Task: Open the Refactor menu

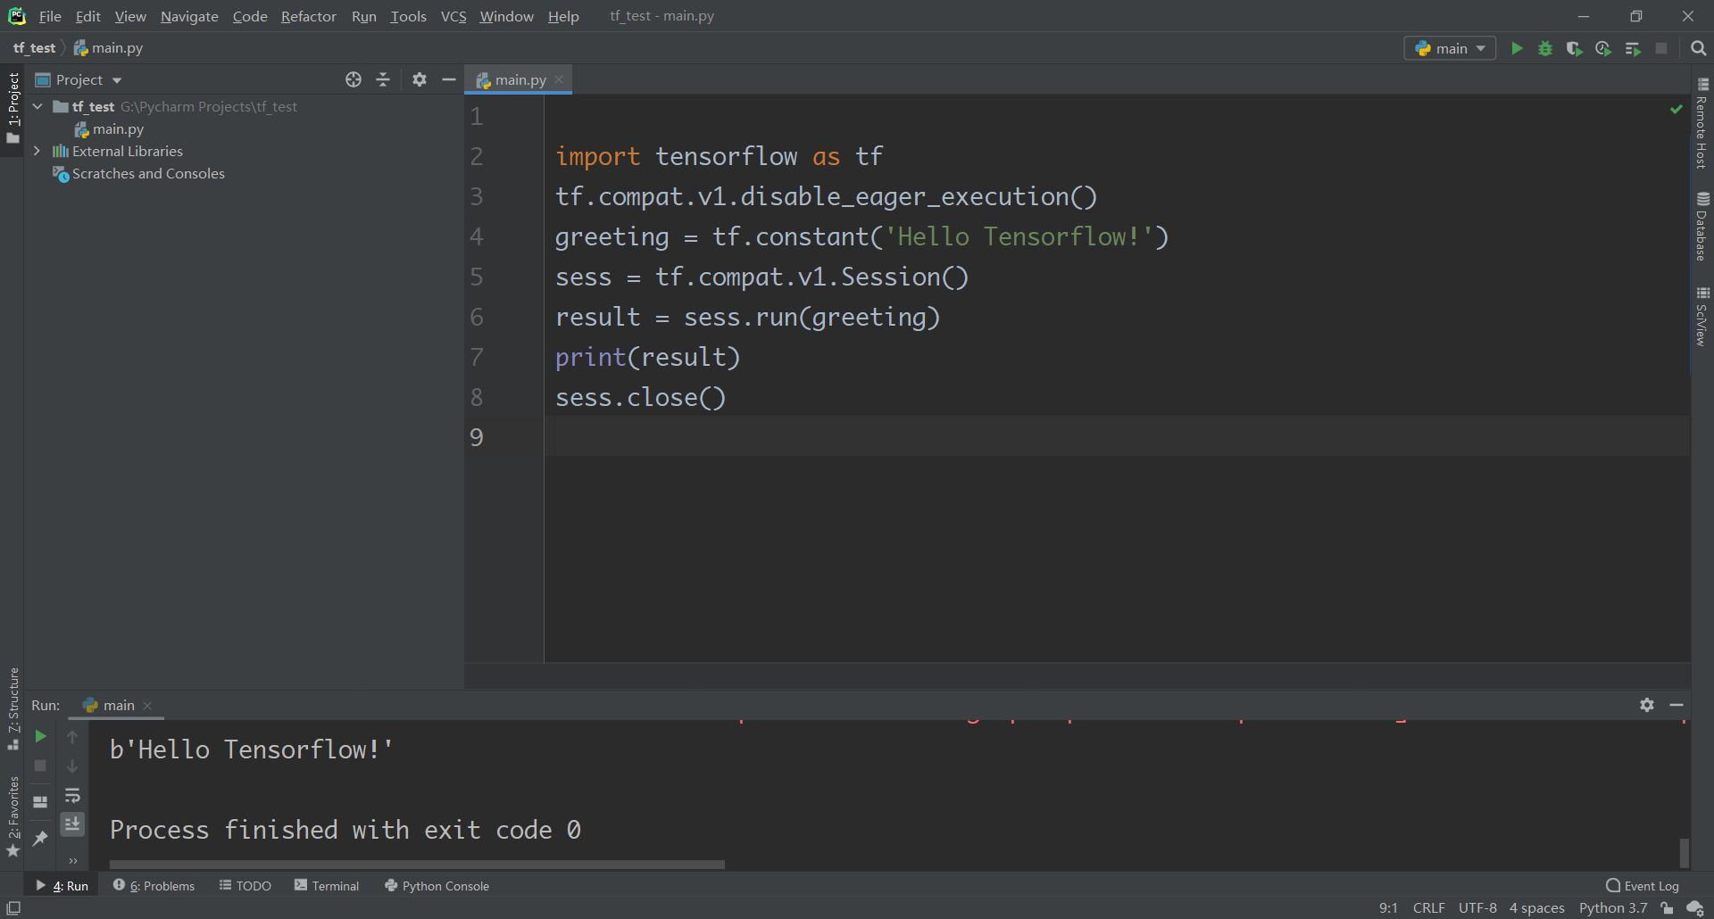Action: tap(308, 16)
